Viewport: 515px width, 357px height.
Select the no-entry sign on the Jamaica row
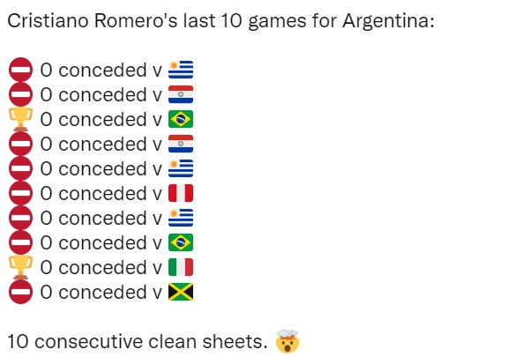[20, 292]
